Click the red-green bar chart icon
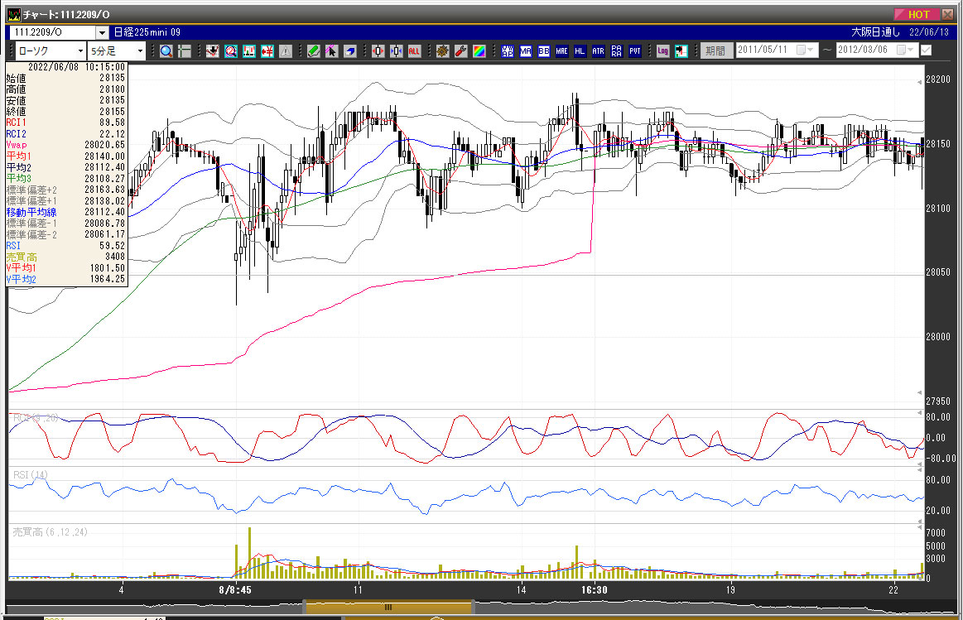Image resolution: width=963 pixels, height=620 pixels. click(x=249, y=51)
